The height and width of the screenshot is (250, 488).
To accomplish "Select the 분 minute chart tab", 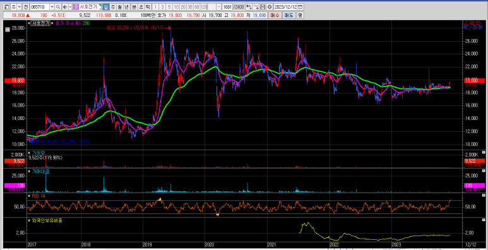I will point(134,7).
